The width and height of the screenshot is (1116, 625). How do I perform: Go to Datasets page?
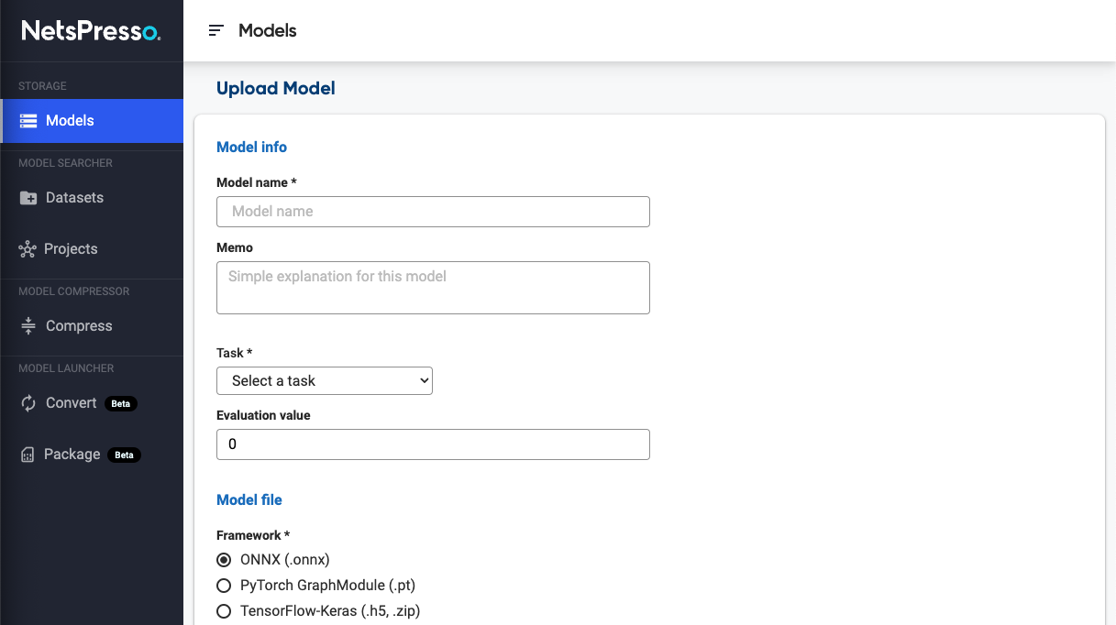(92, 198)
